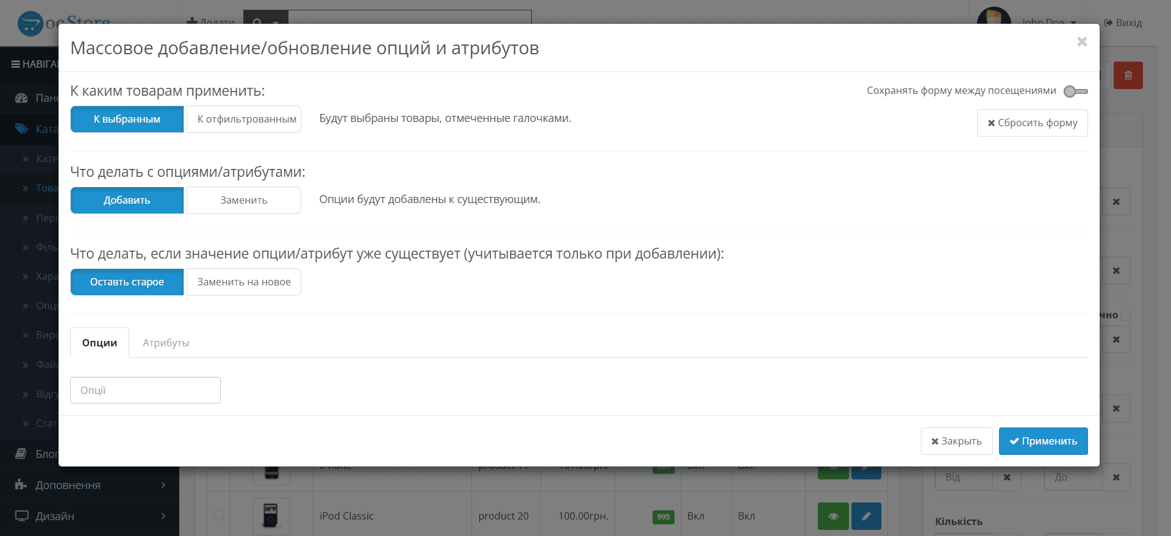Choose Заменить for options handling
The height and width of the screenshot is (536, 1171).
pyautogui.click(x=244, y=200)
